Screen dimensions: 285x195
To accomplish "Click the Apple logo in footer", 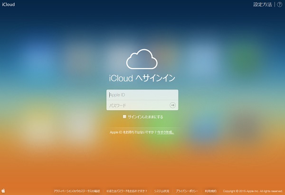I will pyautogui.click(x=3, y=190).
